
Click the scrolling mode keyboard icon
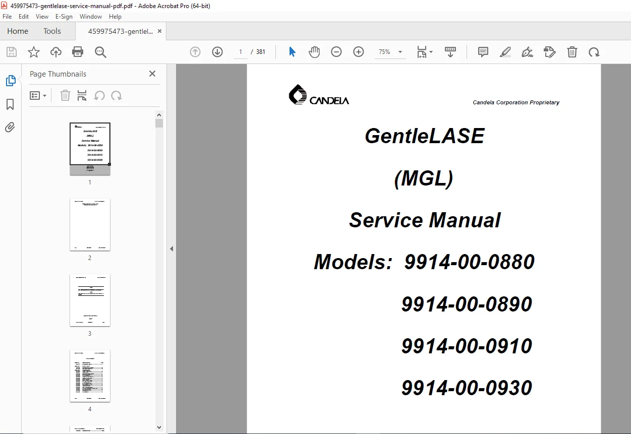click(450, 52)
